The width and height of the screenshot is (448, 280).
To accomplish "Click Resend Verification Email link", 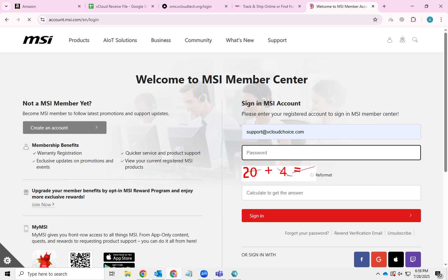I will (x=358, y=233).
